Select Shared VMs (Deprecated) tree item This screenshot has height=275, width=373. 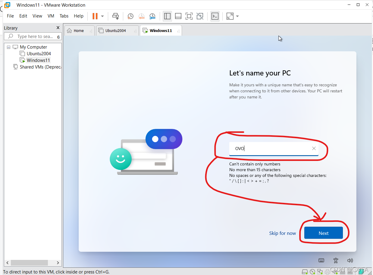click(40, 67)
